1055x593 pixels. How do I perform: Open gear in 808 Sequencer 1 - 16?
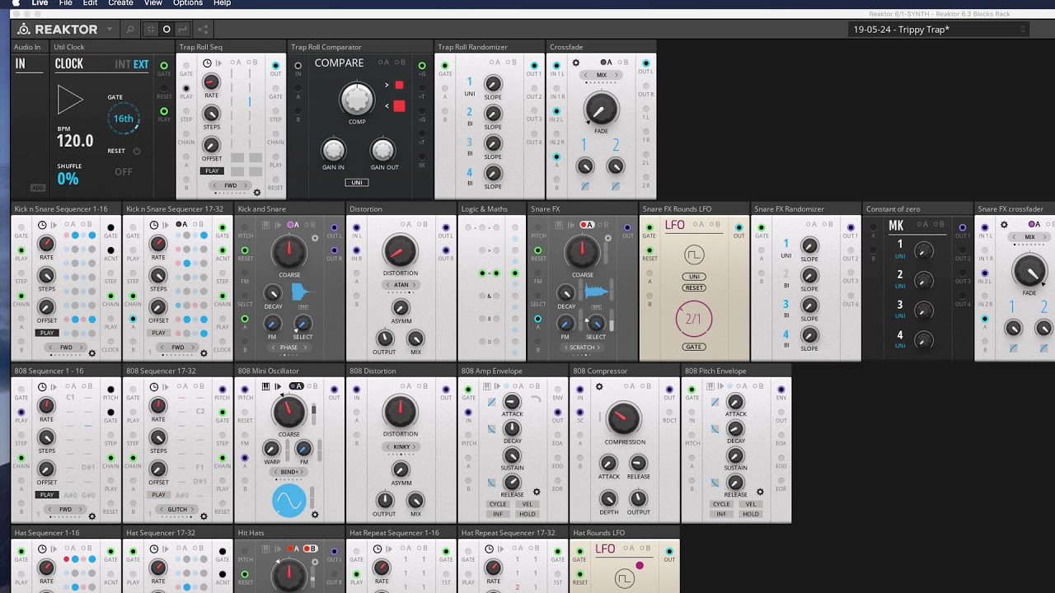(92, 516)
